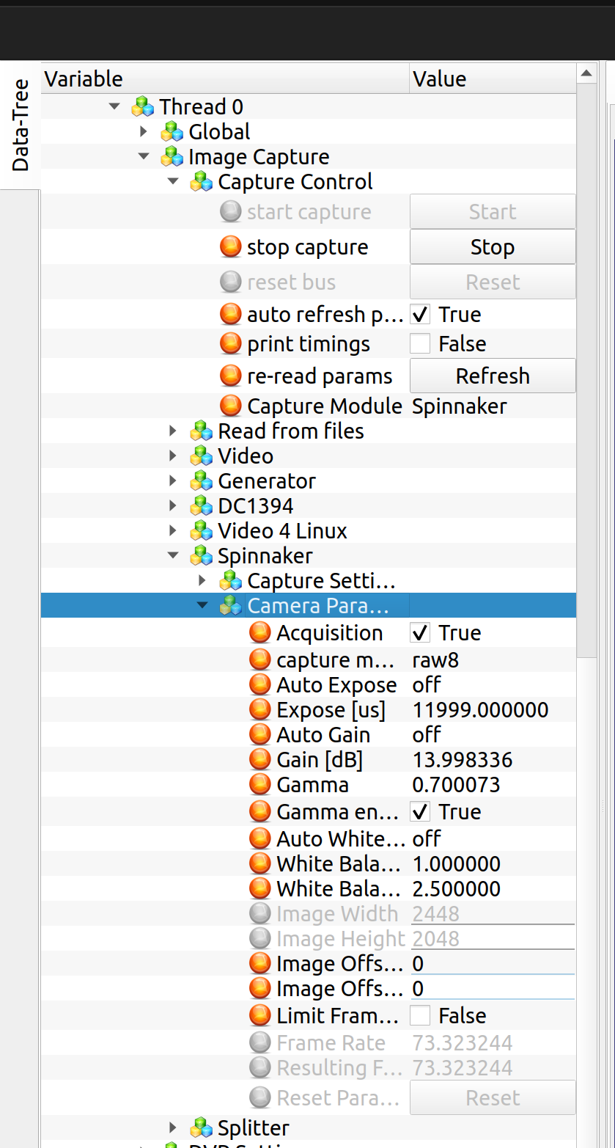Viewport: 615px width, 1148px height.
Task: Click the Generator cubes icon
Action: tap(201, 481)
